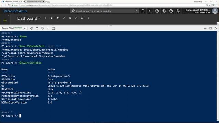Close the Cloud Shell panel
Image resolution: width=219 pixels, height=123 pixels.
[216, 28]
